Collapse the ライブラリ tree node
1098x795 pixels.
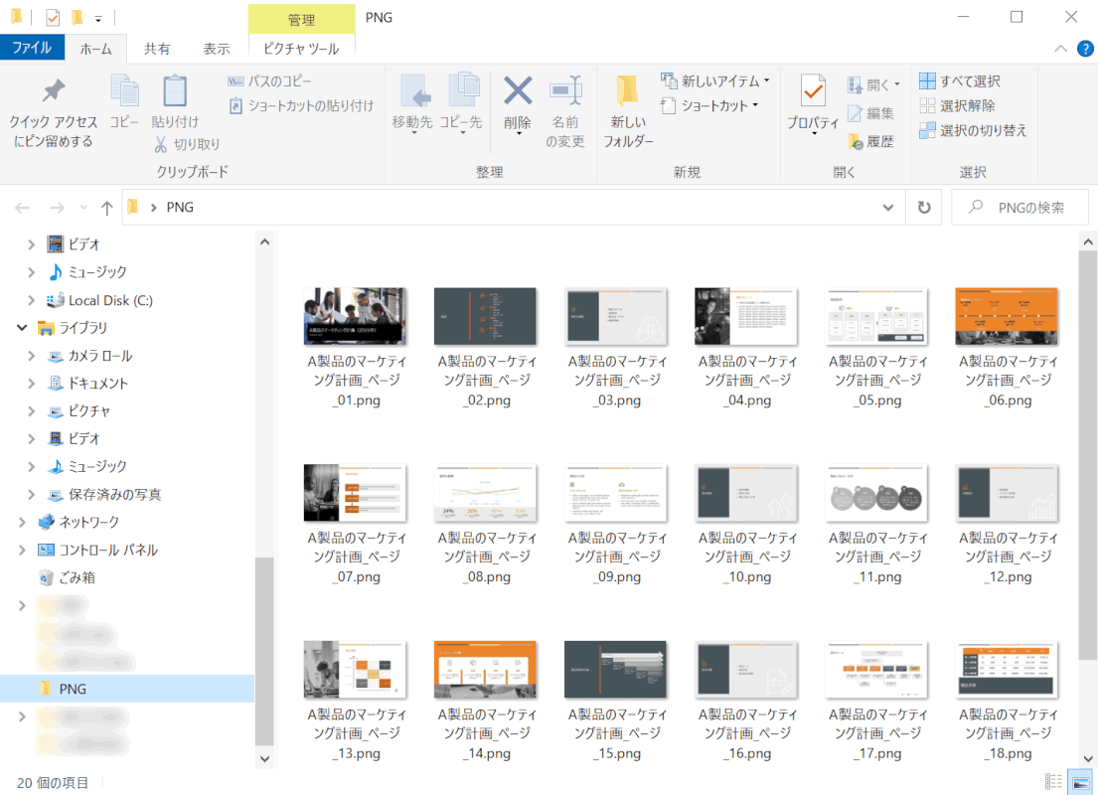(22, 328)
